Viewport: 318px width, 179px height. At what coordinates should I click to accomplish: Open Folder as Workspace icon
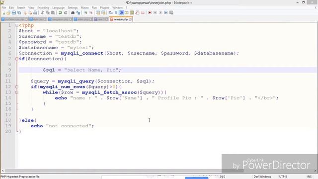pyautogui.click(x=143, y=12)
